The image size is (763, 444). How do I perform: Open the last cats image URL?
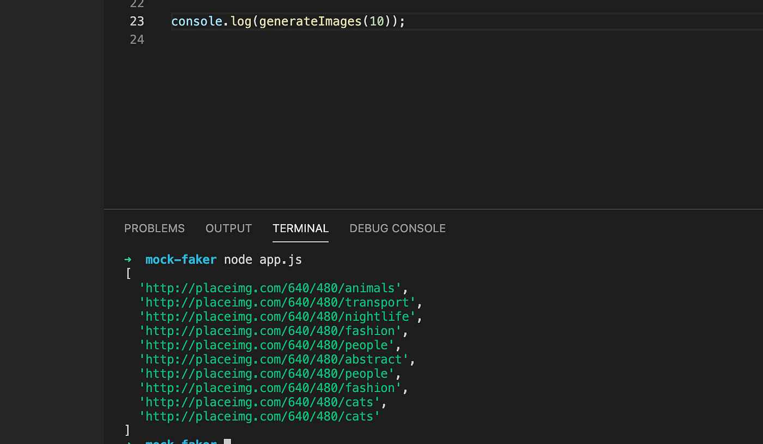coord(261,416)
